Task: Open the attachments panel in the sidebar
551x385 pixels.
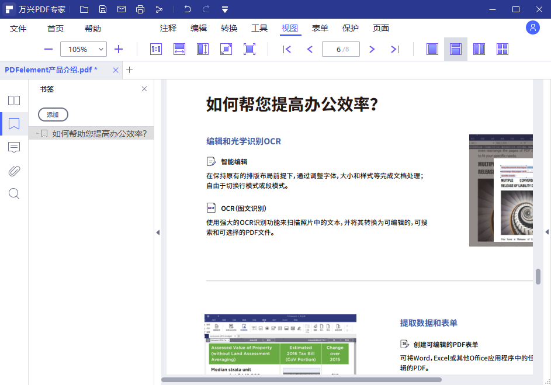Action: (13, 171)
